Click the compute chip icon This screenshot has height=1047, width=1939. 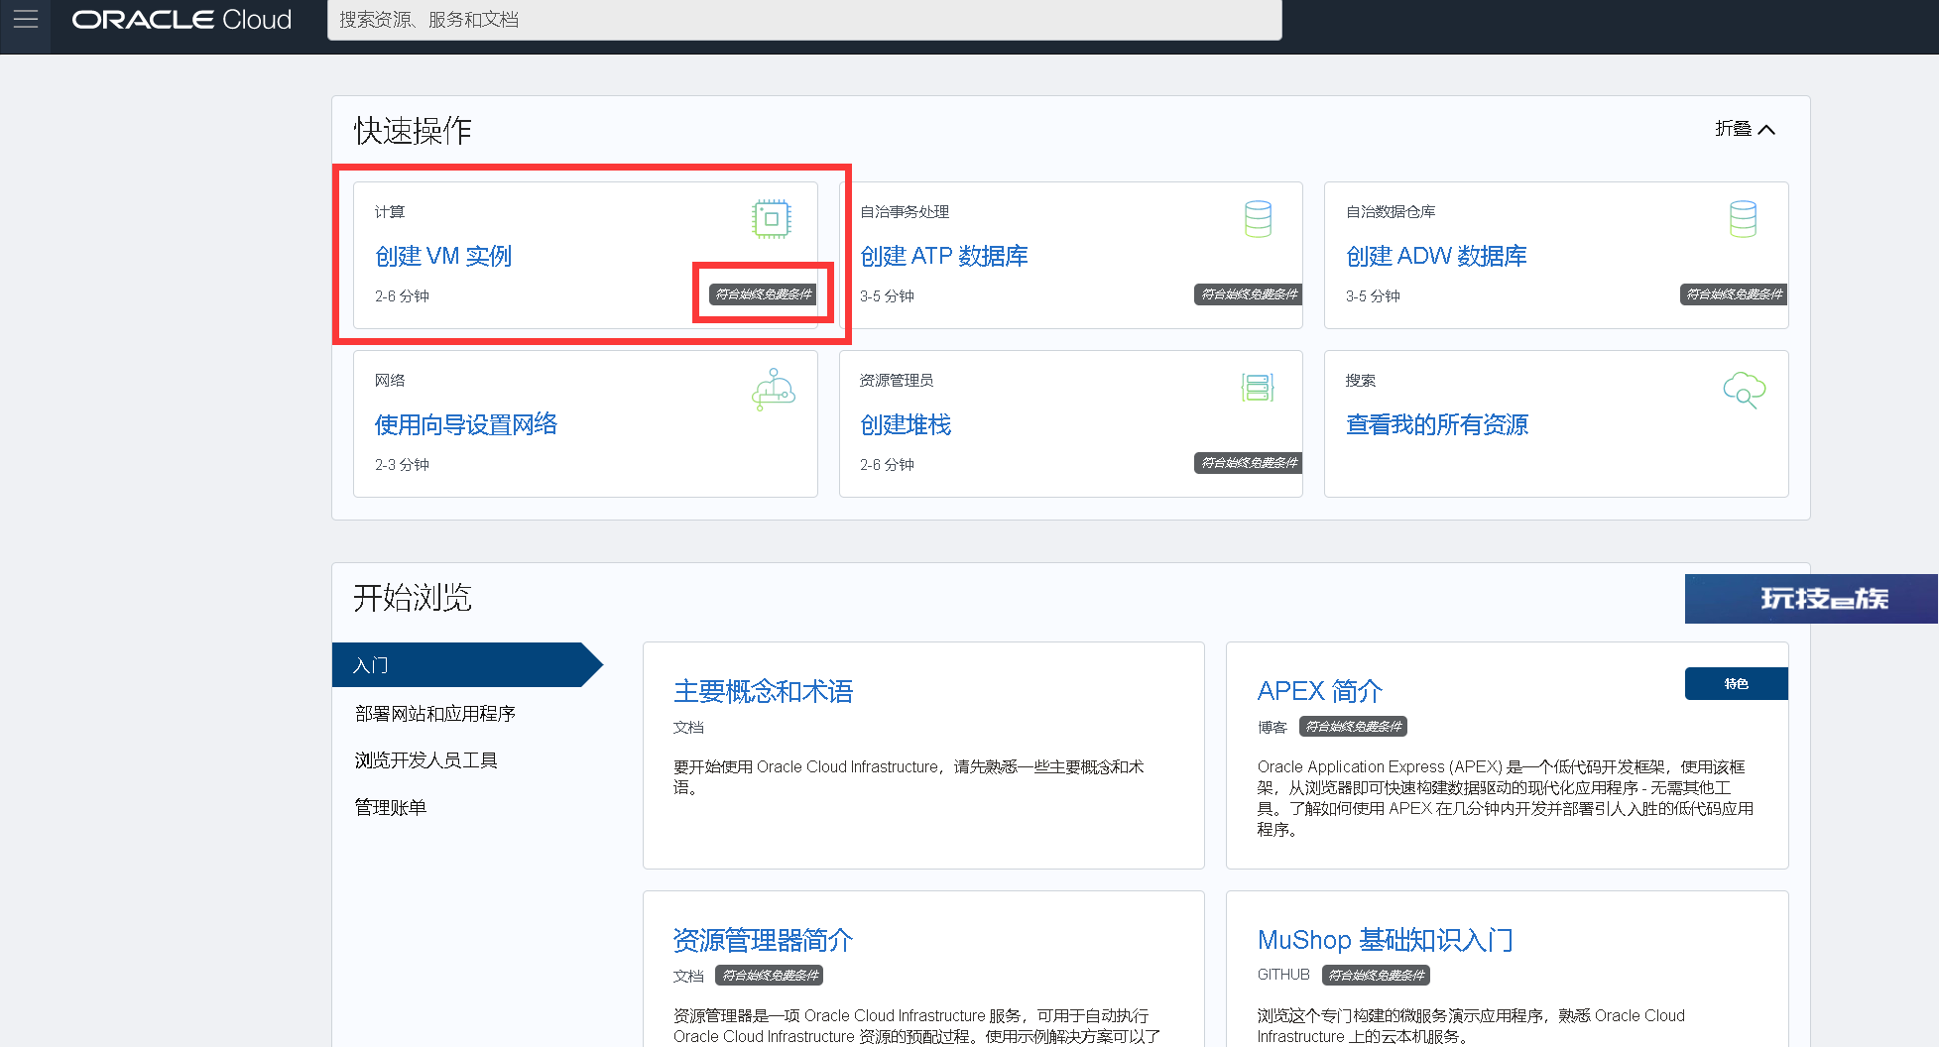(771, 219)
